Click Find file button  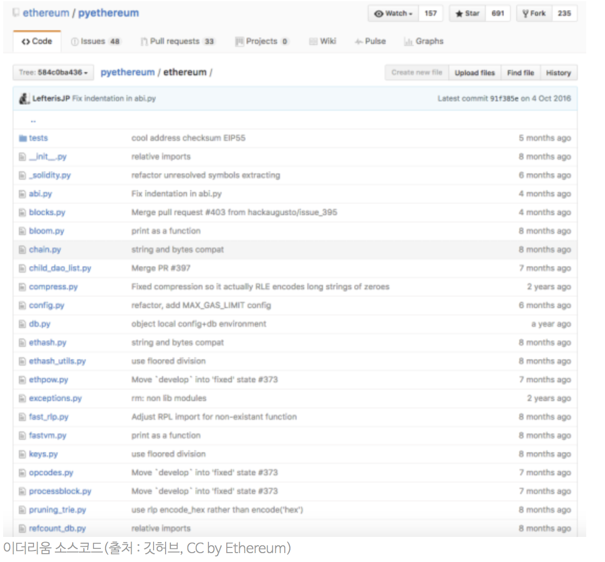[x=520, y=73]
